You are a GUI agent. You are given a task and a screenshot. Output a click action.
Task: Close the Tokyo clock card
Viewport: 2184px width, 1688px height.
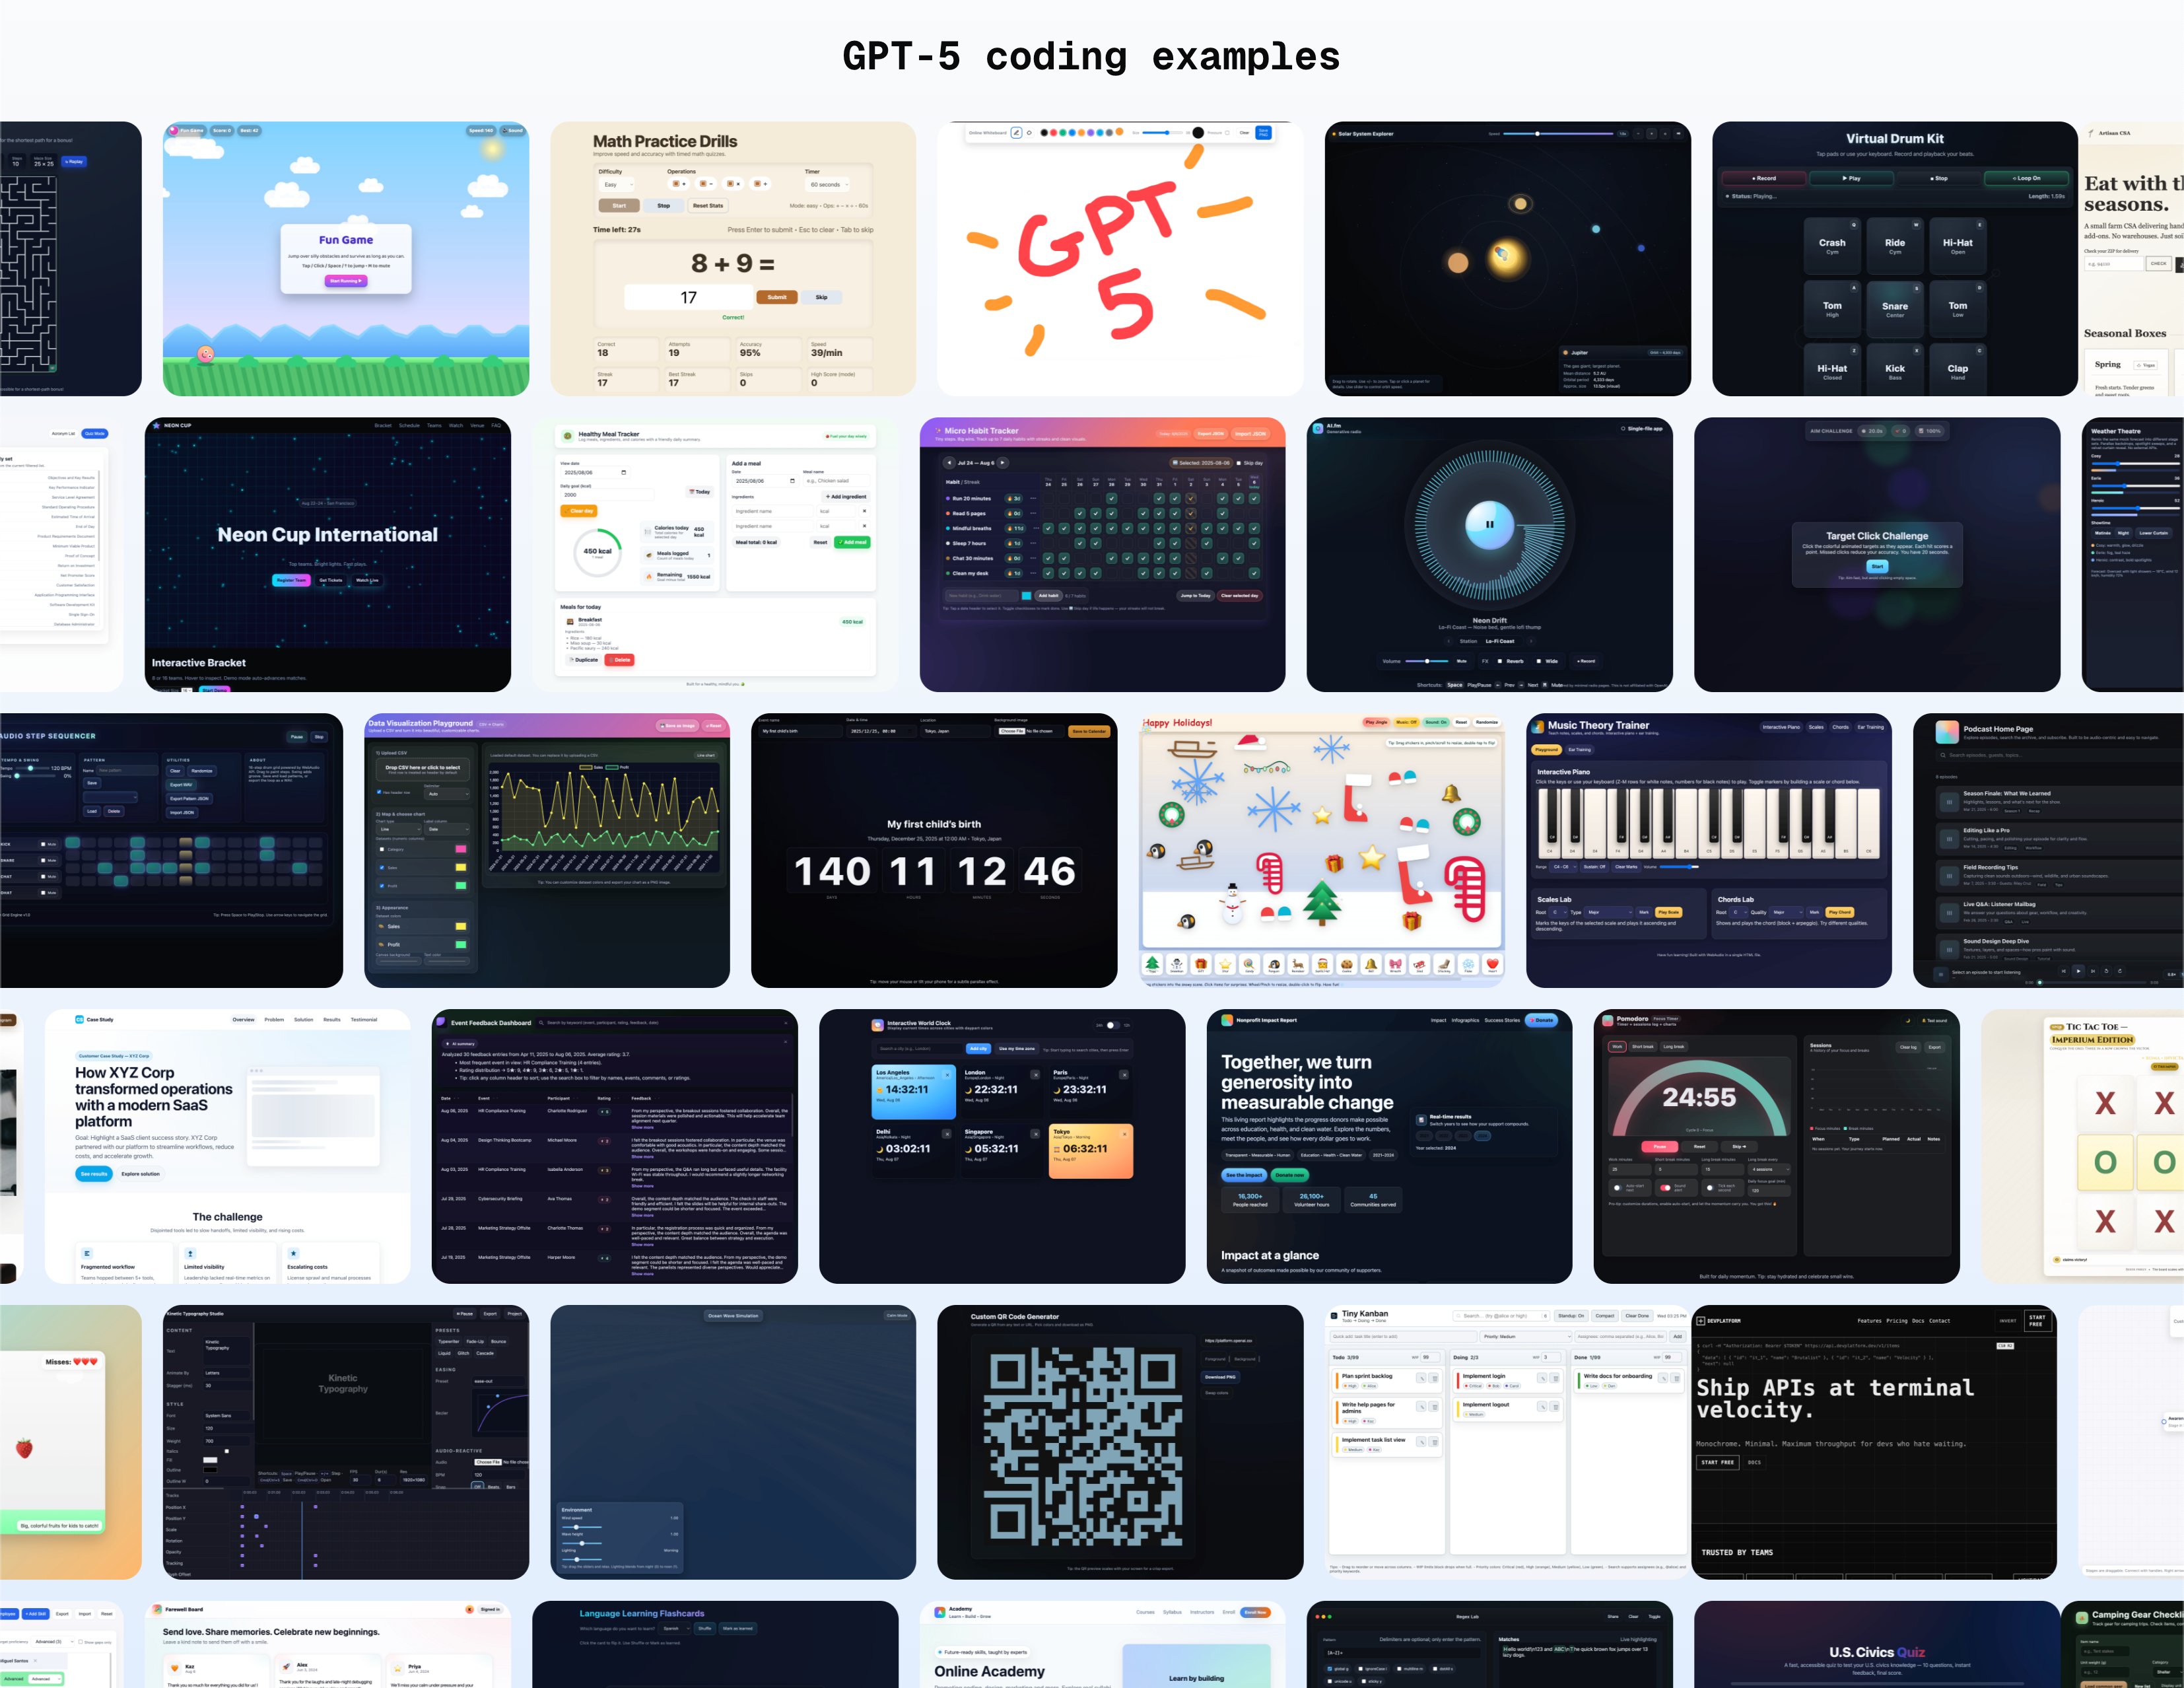click(1124, 1133)
